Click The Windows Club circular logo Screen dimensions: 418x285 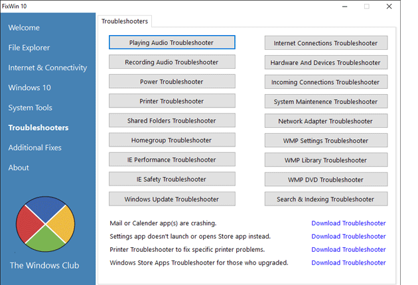45,224
